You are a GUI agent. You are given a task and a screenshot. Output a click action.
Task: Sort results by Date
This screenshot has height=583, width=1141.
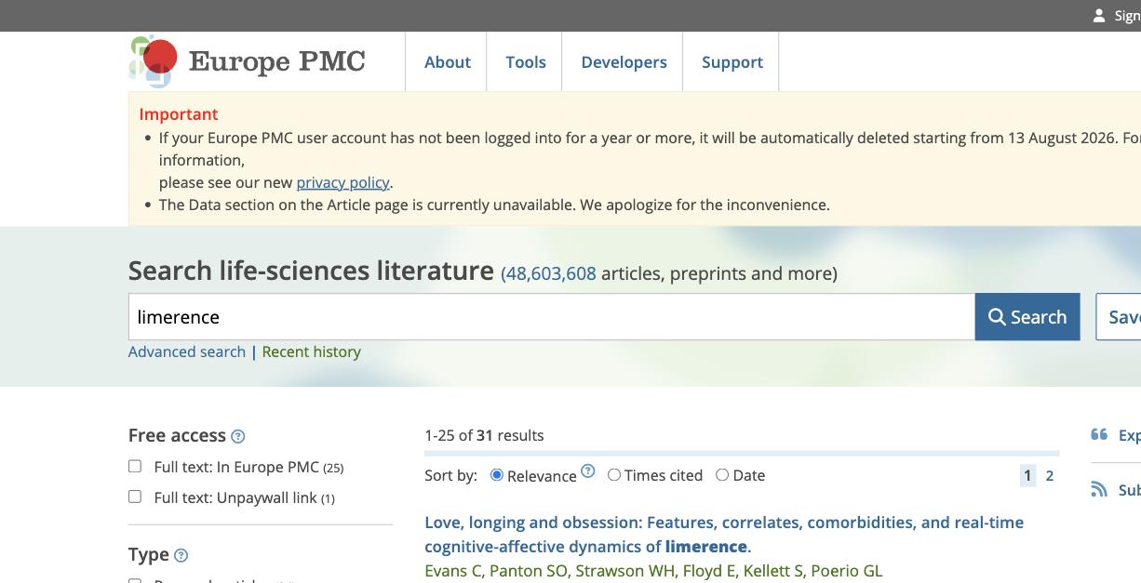tap(722, 474)
